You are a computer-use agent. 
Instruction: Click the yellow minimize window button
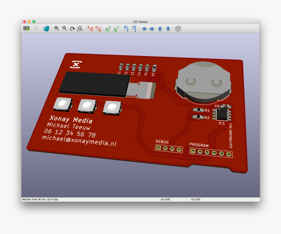coord(29,22)
